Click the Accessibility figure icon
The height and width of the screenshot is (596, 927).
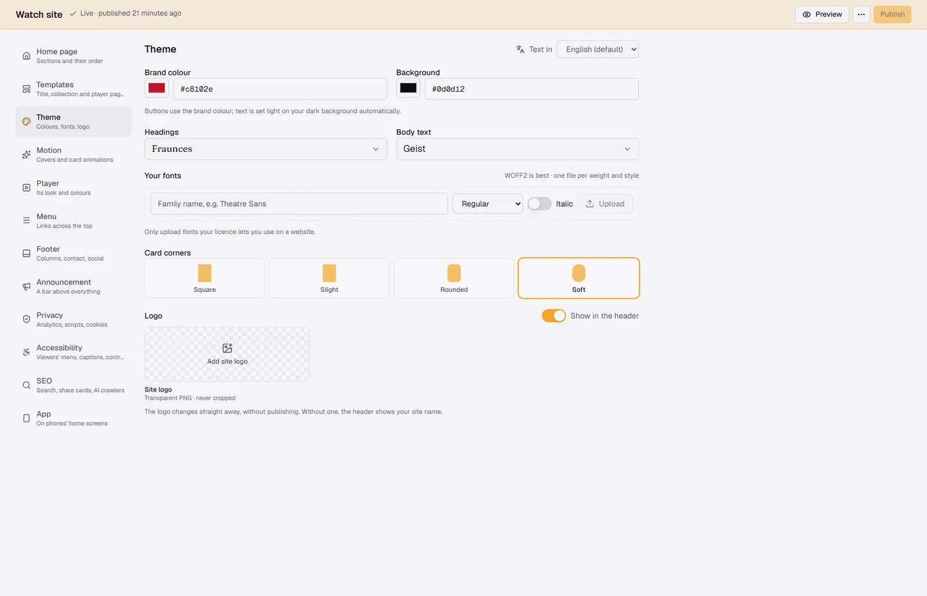click(26, 352)
